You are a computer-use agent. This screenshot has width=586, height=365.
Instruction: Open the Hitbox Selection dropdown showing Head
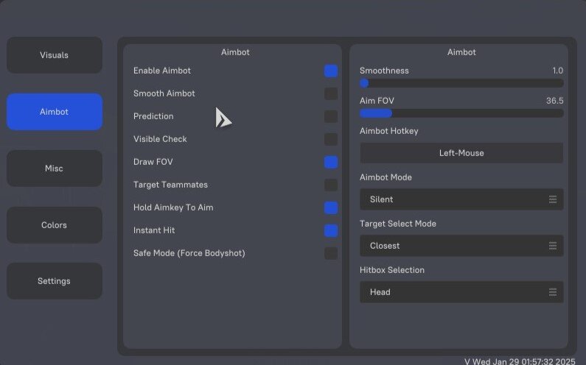(461, 292)
